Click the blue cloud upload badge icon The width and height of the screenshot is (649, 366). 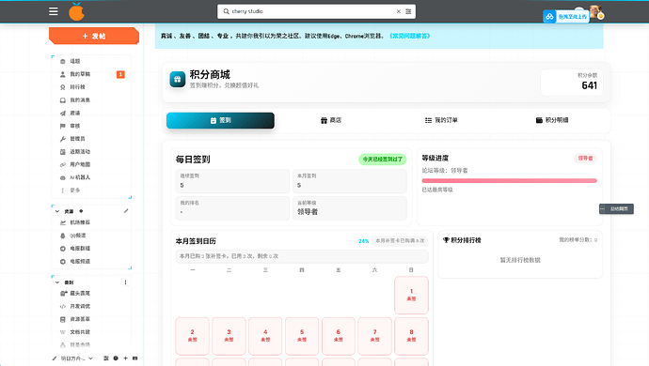click(549, 17)
